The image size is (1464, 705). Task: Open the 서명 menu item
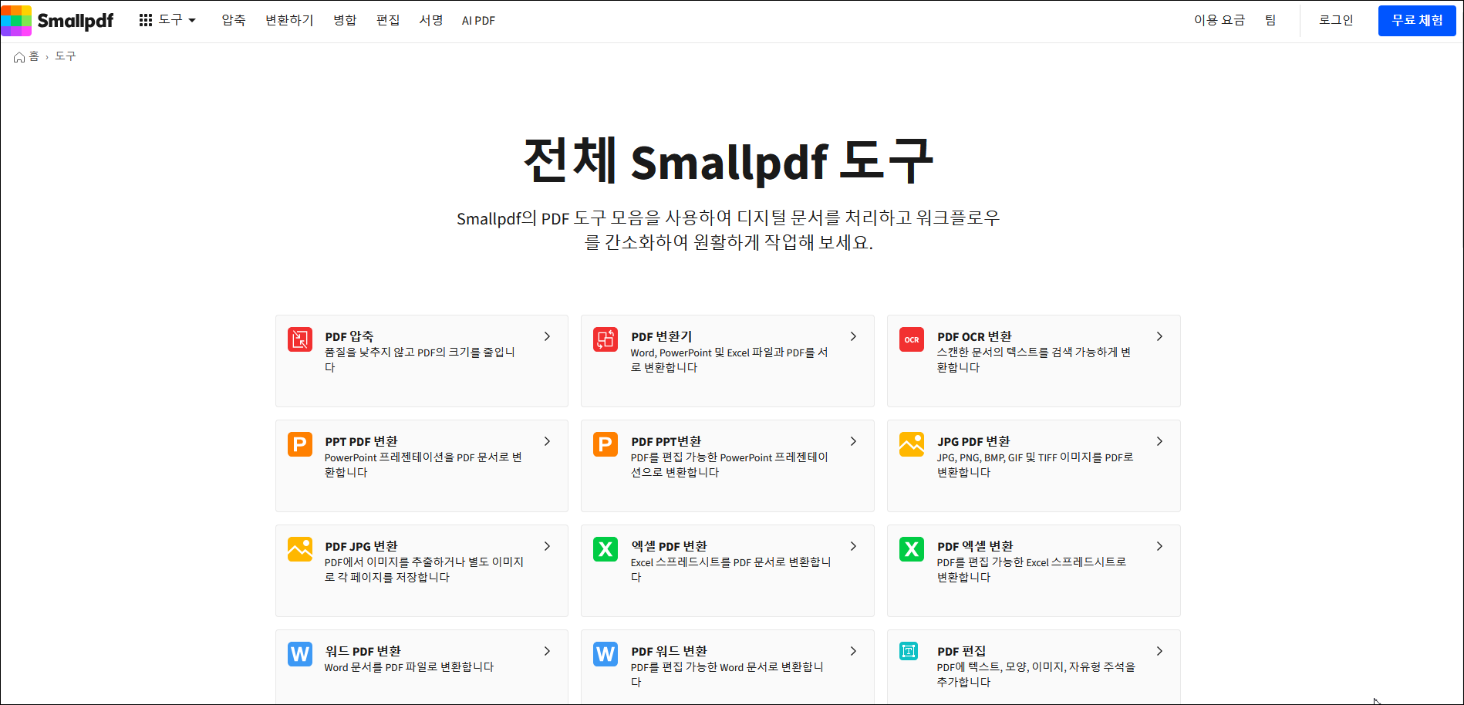coord(431,20)
